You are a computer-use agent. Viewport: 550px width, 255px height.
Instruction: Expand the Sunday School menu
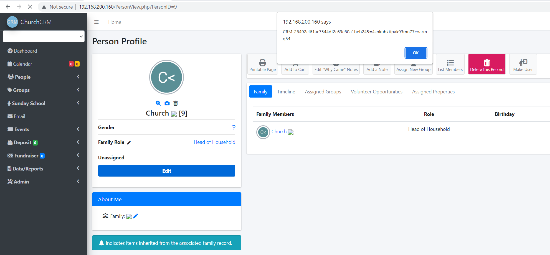(x=44, y=103)
